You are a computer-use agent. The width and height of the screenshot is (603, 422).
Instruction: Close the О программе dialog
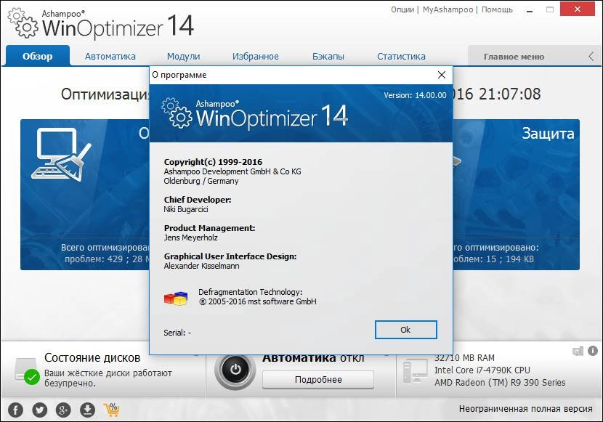pos(442,75)
